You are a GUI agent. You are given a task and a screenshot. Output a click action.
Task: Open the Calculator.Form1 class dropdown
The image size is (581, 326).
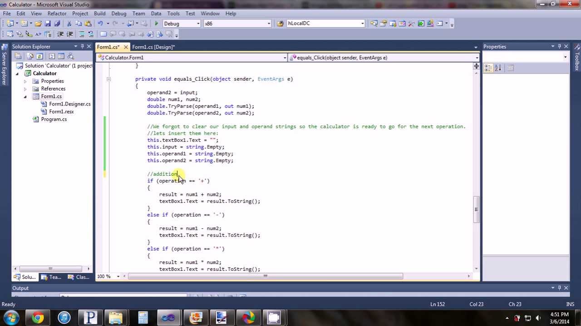click(x=285, y=58)
